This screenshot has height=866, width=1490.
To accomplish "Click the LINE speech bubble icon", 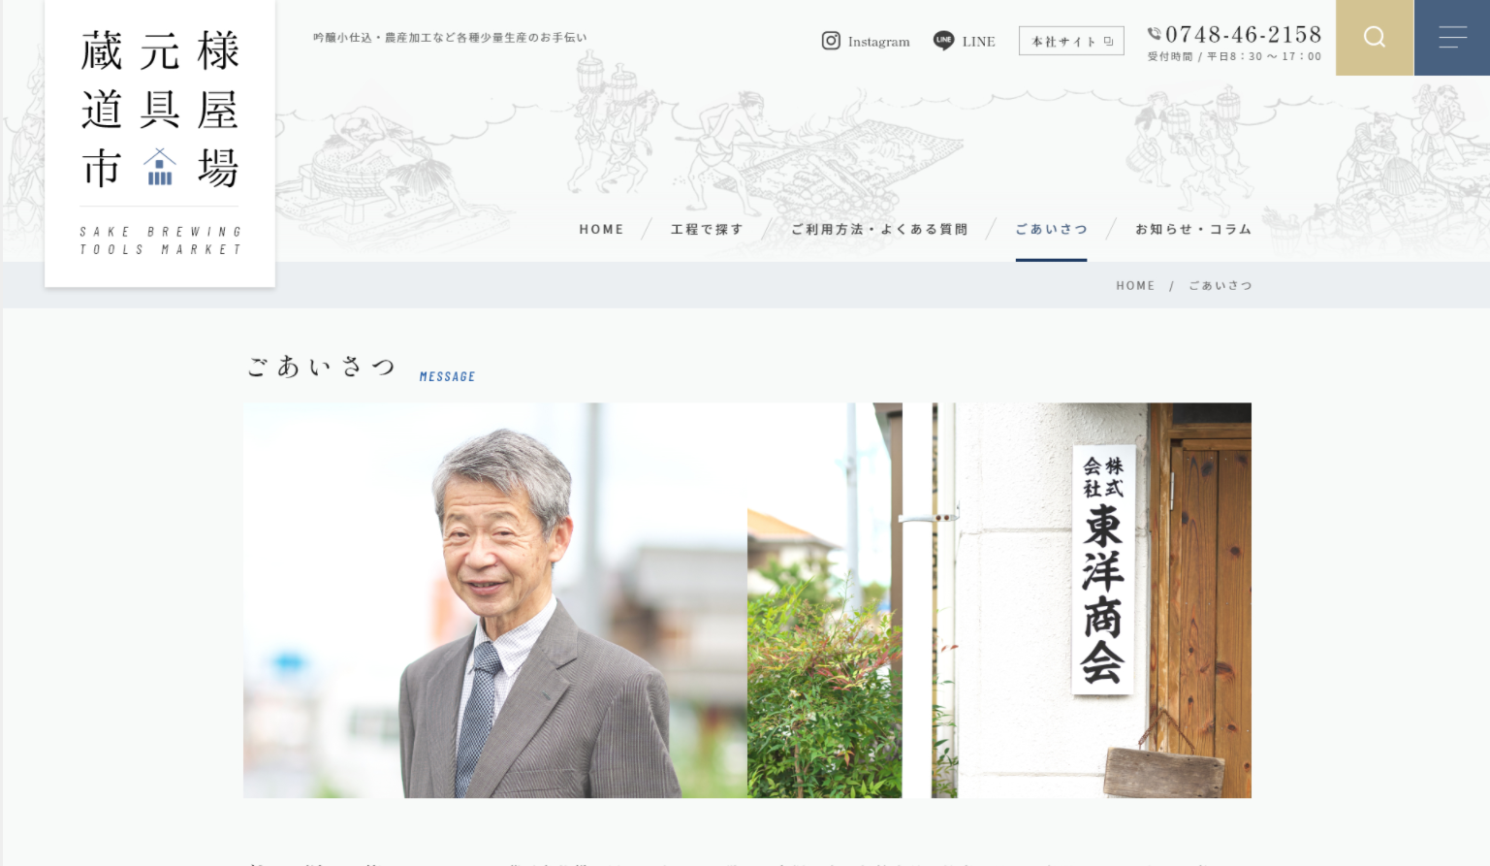I will click(x=943, y=41).
